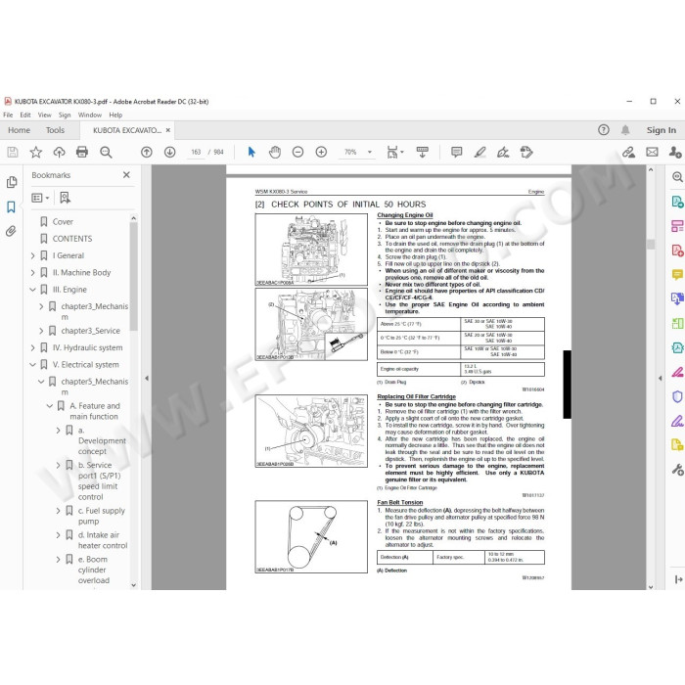
Task: Open the More Tools wrench icon
Action: (x=677, y=470)
